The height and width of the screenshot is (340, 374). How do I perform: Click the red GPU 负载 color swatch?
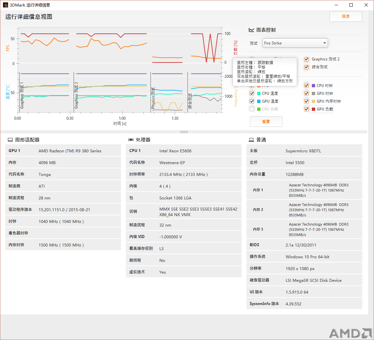click(x=313, y=110)
